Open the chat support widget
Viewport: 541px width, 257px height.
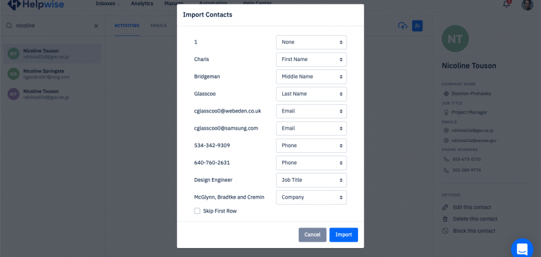[522, 249]
